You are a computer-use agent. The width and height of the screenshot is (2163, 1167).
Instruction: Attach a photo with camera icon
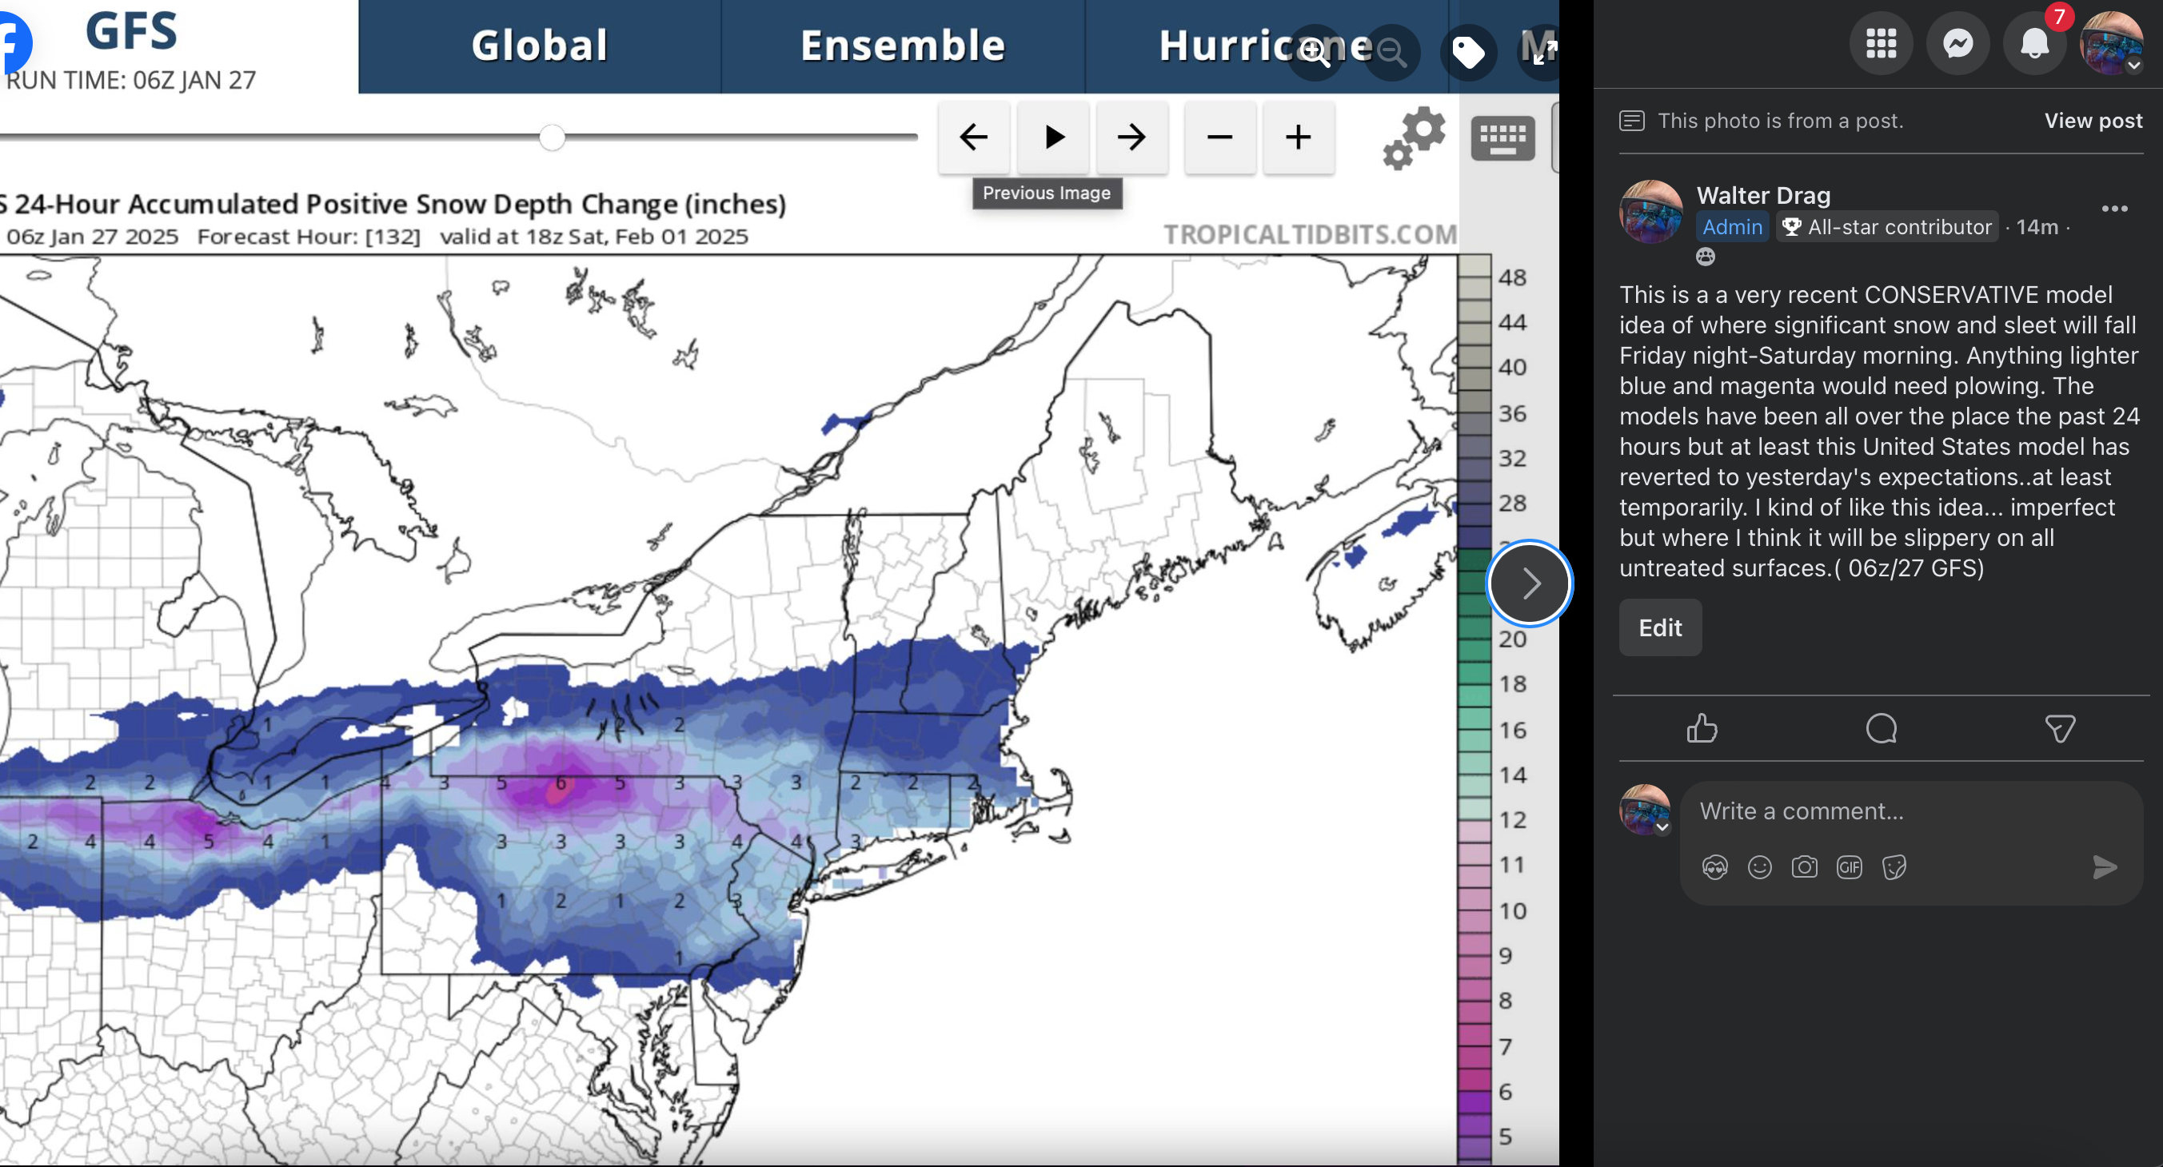point(1804,866)
